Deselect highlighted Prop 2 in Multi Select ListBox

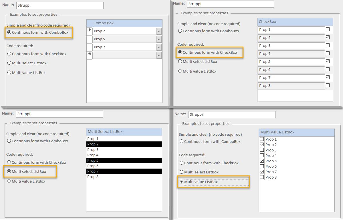pos(124,144)
